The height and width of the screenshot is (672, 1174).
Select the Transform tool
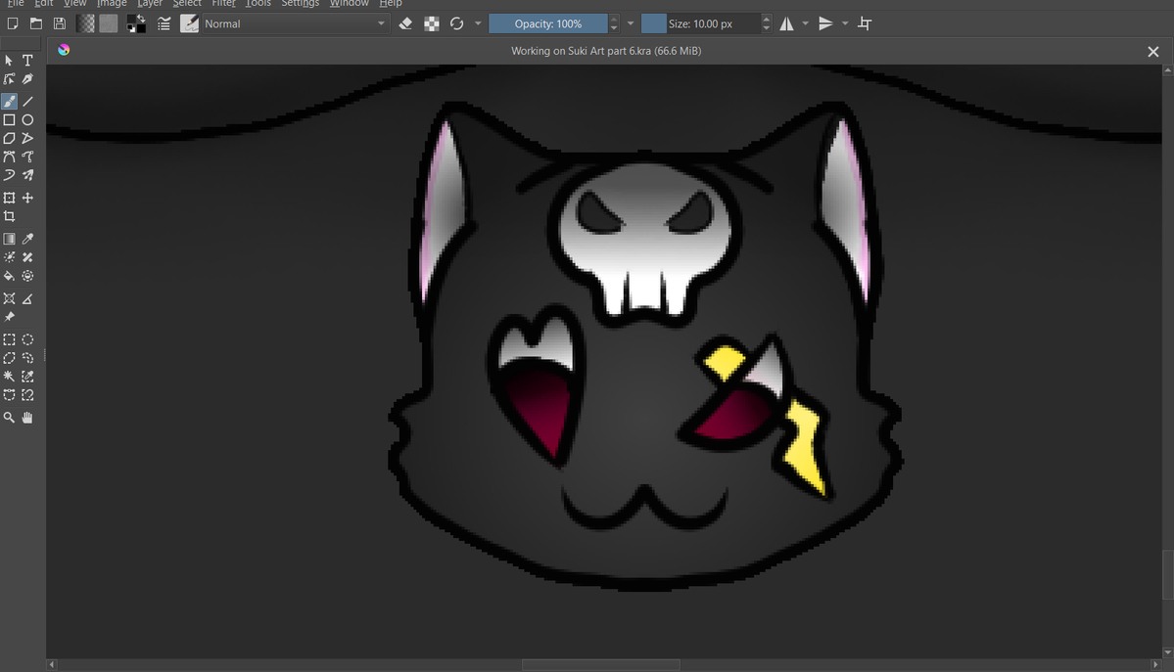pos(9,198)
